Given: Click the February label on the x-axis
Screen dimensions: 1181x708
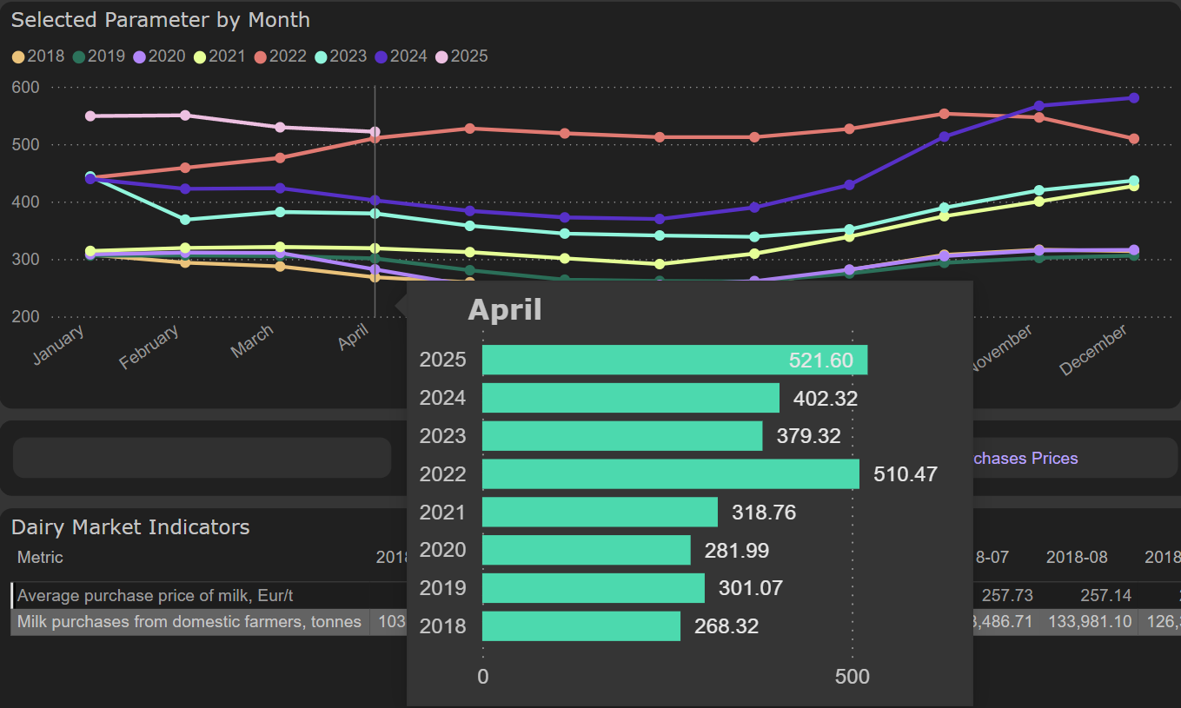Looking at the screenshot, I should pos(150,347).
